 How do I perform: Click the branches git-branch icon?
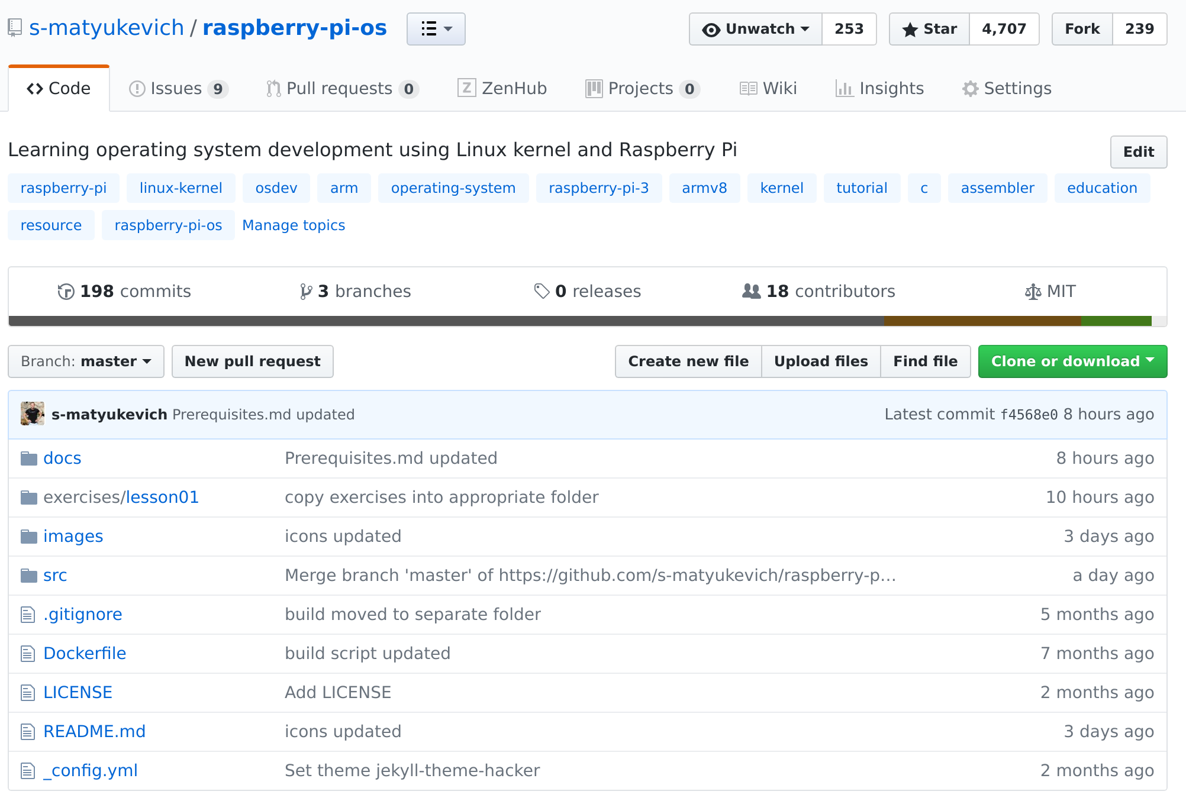(305, 292)
